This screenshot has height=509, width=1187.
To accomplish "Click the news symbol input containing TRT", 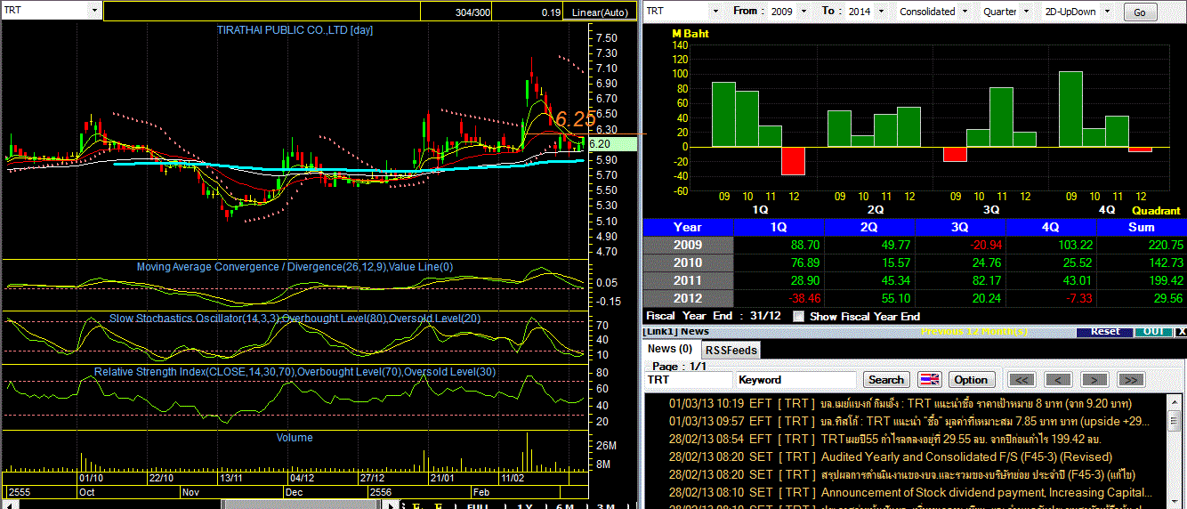I will point(690,379).
